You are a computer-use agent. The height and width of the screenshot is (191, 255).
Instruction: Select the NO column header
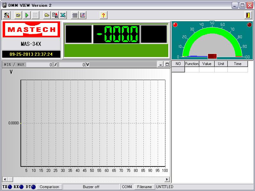pyautogui.click(x=178, y=64)
